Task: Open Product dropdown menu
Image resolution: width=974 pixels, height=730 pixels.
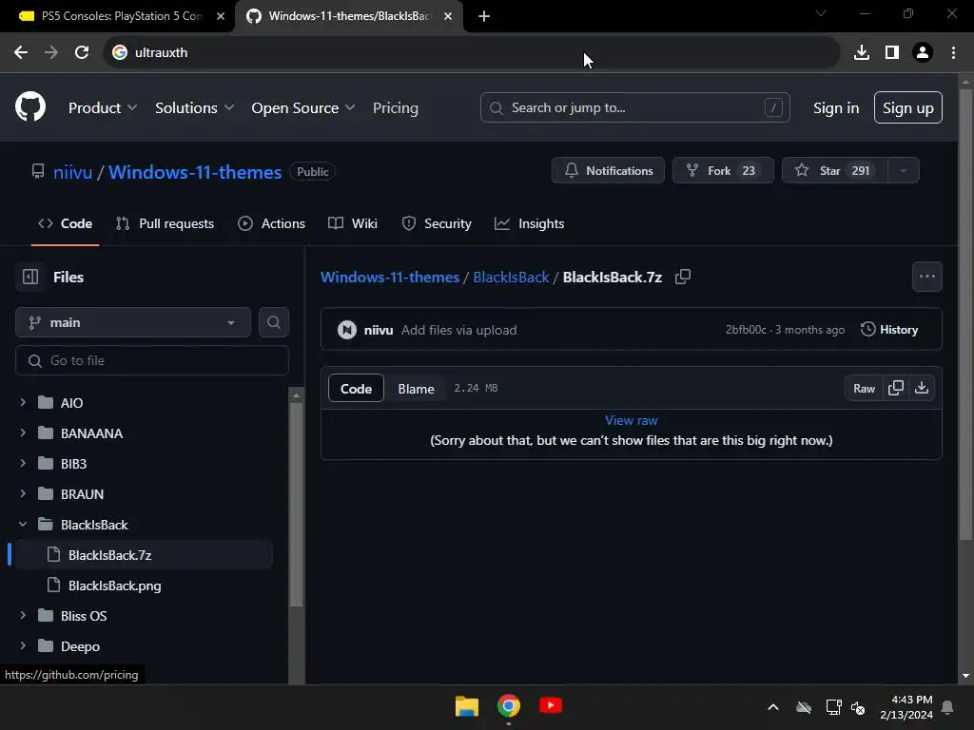Action: coord(103,108)
